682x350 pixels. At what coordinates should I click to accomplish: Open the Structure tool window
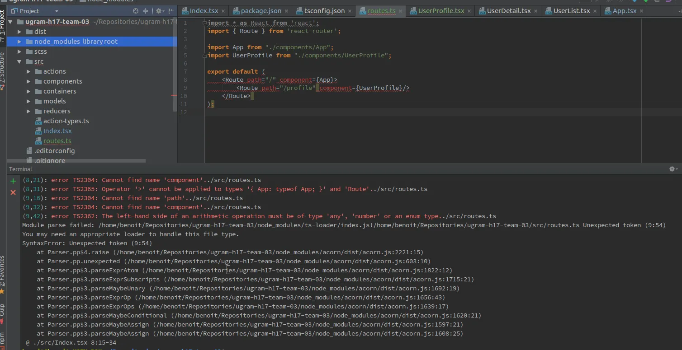click(3, 70)
